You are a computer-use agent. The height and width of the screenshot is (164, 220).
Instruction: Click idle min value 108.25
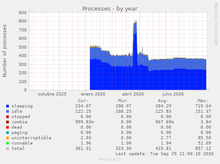click(124, 111)
